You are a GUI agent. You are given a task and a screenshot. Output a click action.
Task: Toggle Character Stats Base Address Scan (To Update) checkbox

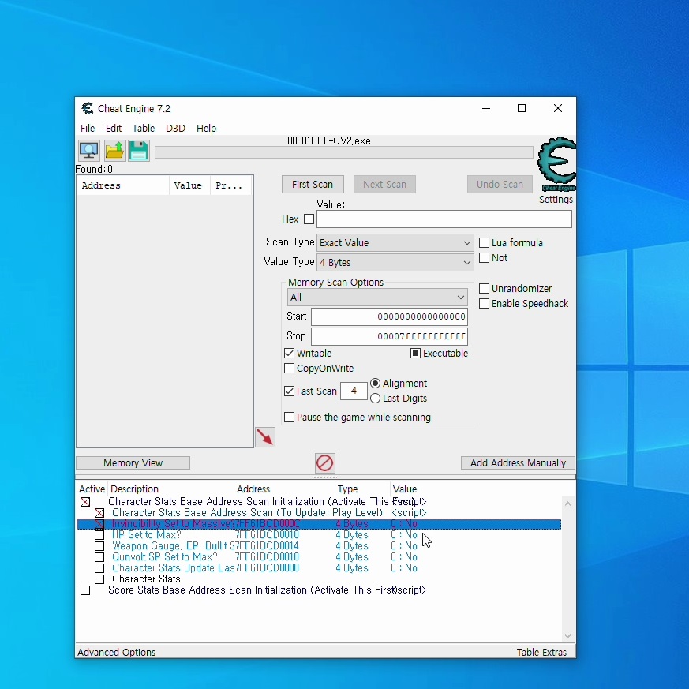pos(99,513)
